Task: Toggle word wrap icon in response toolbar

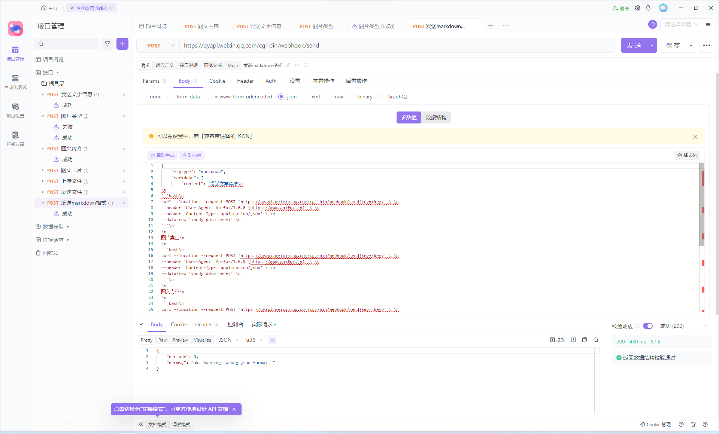Action: [273, 340]
